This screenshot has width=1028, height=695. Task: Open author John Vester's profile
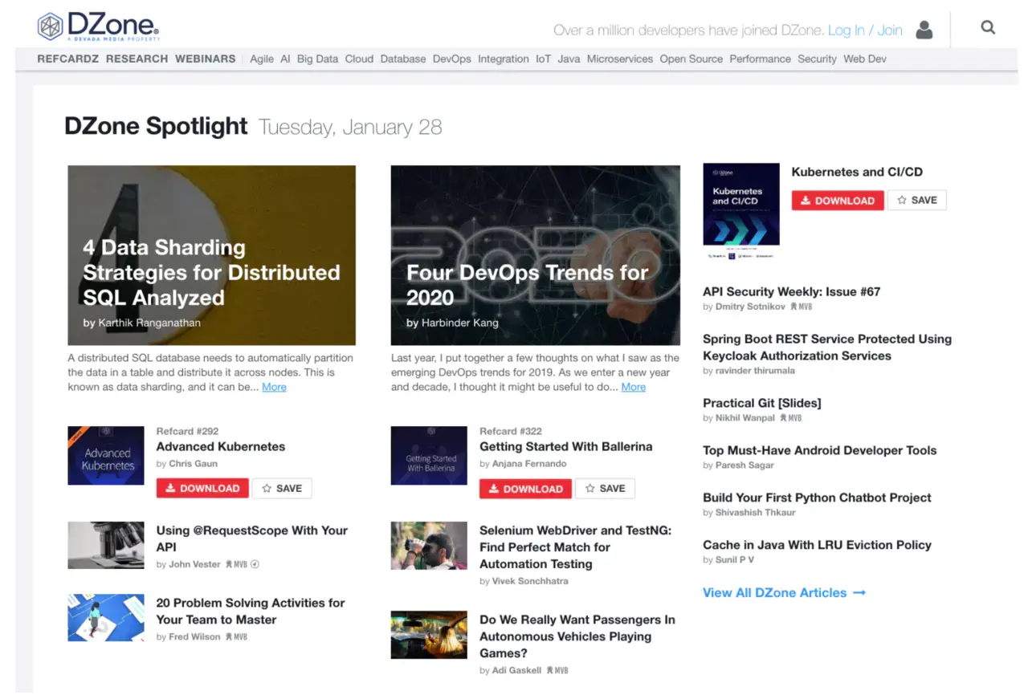(194, 564)
